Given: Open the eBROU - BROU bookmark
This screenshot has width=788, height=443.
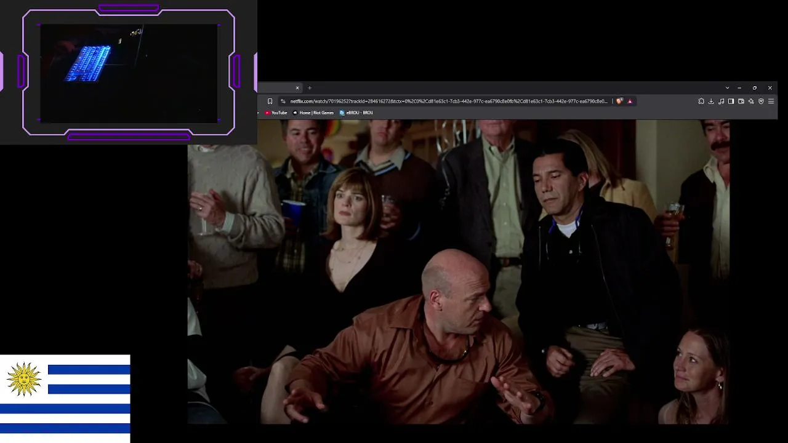Looking at the screenshot, I should [356, 113].
